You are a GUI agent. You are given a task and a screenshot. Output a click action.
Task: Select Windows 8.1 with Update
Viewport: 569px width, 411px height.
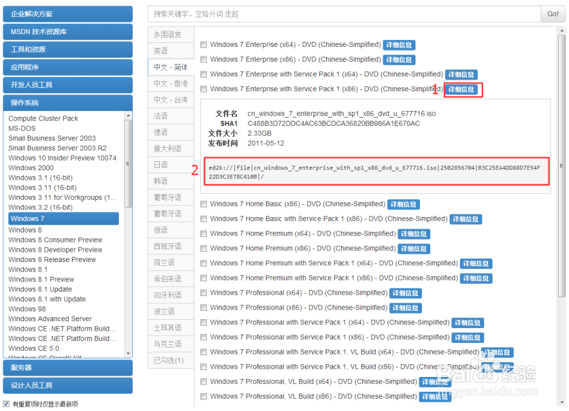(47, 299)
